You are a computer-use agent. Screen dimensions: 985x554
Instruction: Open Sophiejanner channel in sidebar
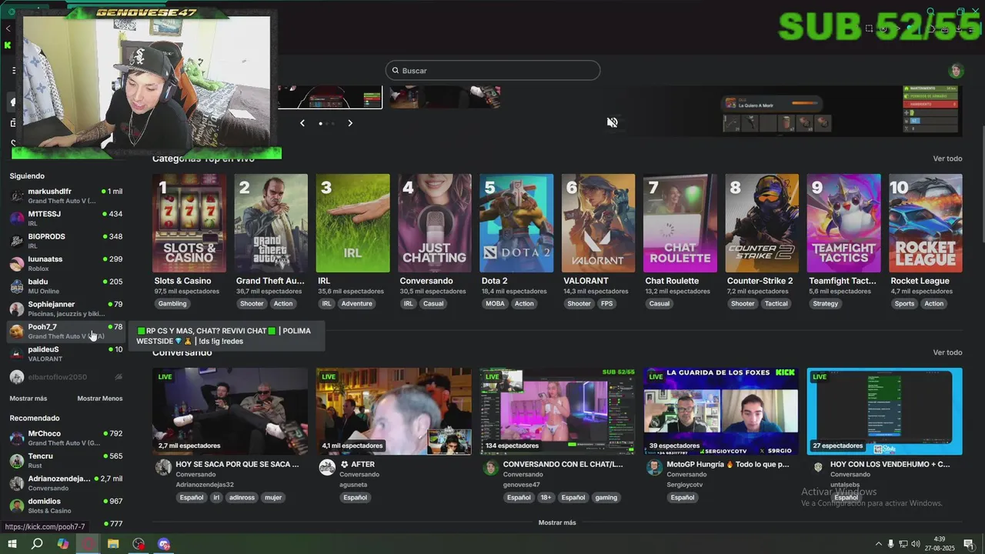pos(65,309)
